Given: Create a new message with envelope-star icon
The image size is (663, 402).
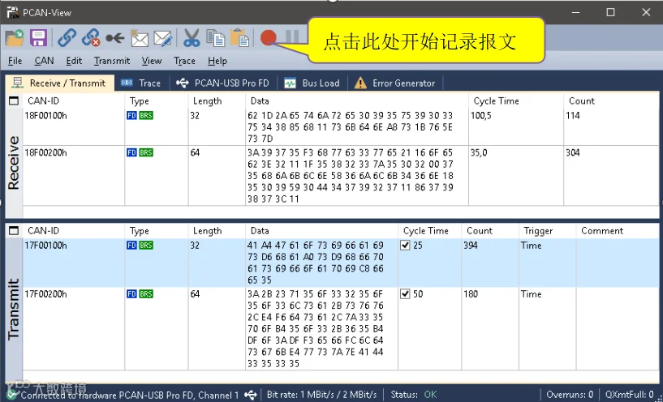Looking at the screenshot, I should tap(139, 38).
